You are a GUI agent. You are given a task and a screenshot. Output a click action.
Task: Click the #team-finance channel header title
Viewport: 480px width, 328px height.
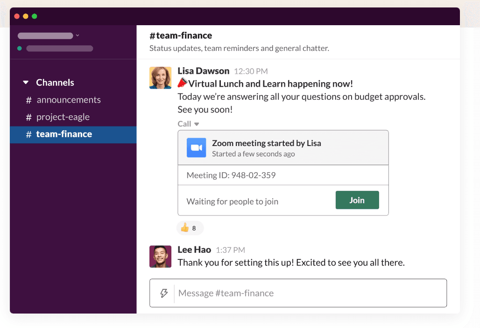coord(181,35)
